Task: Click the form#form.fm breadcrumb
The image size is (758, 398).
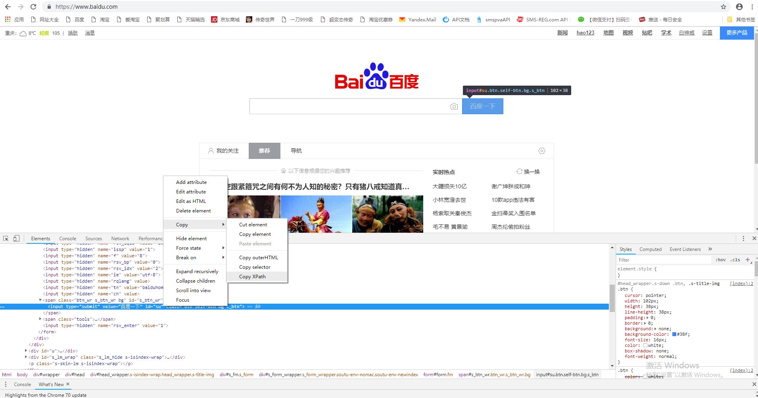Action: click(438, 374)
